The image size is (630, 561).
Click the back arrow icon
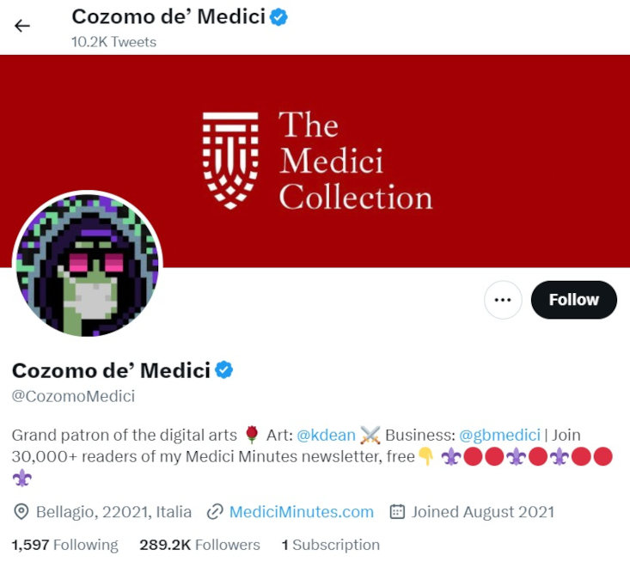coord(22,25)
